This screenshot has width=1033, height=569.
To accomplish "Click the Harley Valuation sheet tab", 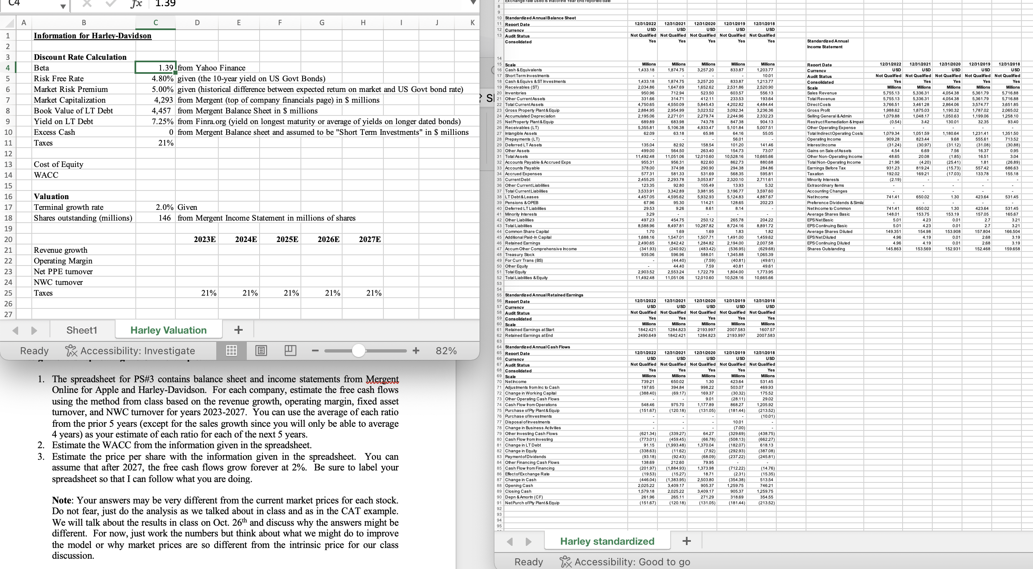I will (168, 330).
